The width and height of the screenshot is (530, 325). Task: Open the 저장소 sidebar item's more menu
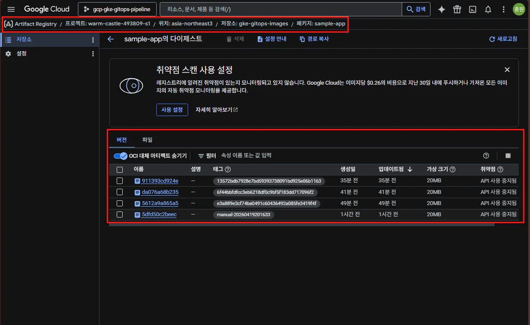pos(93,40)
